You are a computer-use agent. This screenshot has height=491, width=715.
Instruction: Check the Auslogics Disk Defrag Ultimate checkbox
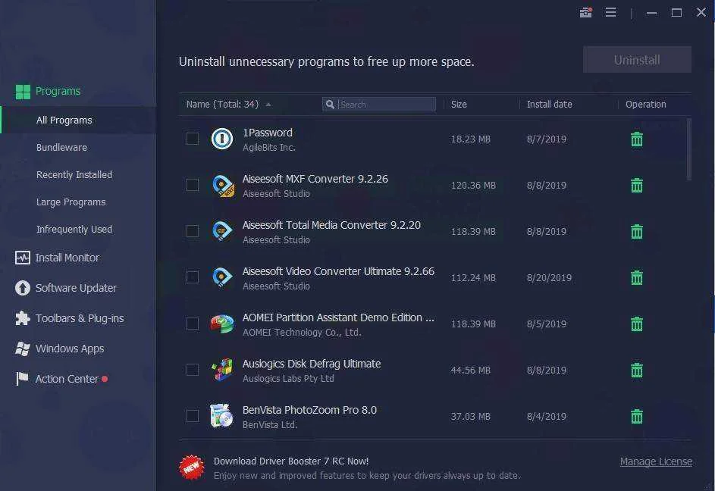click(x=193, y=370)
